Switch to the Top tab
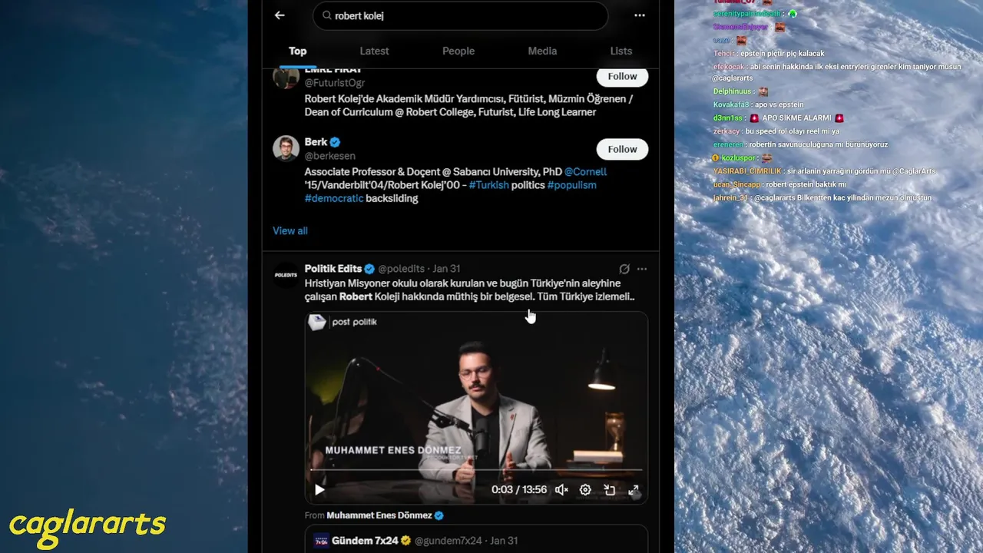This screenshot has width=983, height=553. [297, 51]
